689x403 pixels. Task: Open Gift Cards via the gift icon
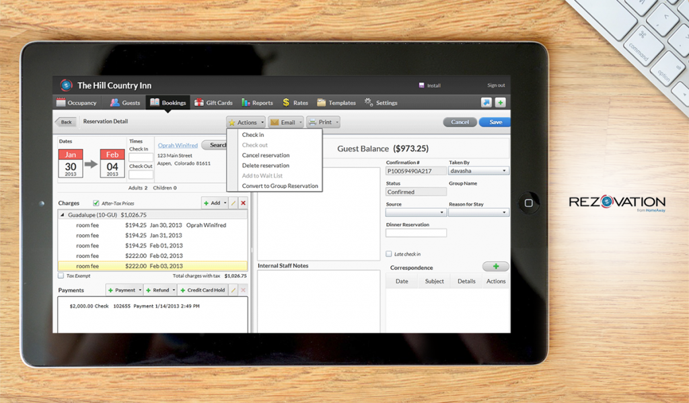point(199,103)
